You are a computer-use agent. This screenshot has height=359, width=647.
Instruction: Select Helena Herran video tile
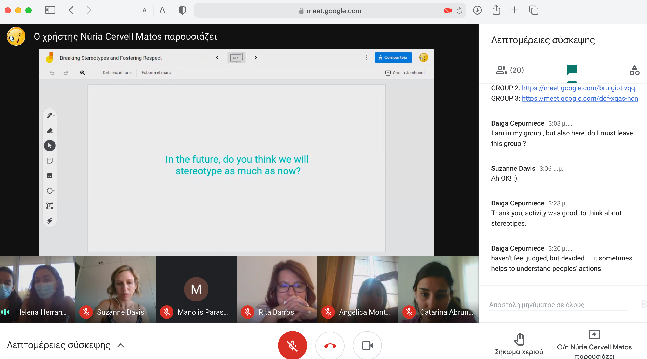[38, 289]
